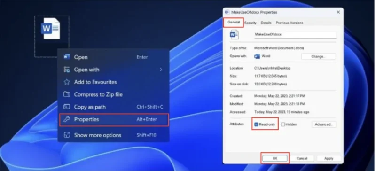Select Add to Favourites

coord(114,82)
